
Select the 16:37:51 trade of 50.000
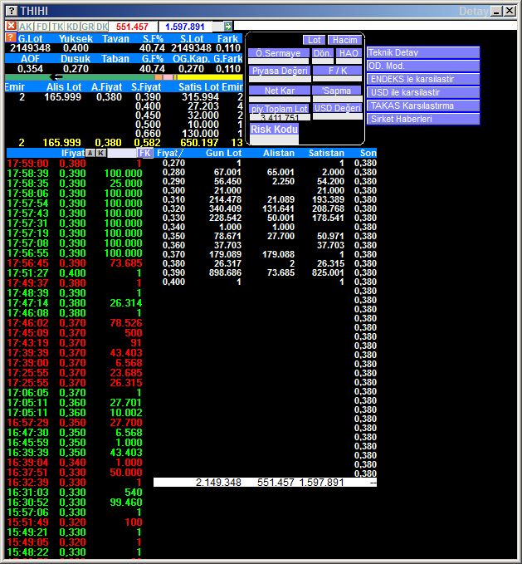pos(75,473)
